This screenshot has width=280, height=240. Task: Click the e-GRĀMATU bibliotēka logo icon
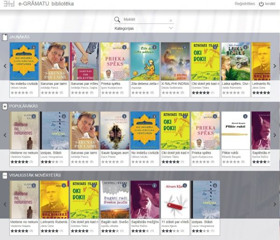click(9, 4)
